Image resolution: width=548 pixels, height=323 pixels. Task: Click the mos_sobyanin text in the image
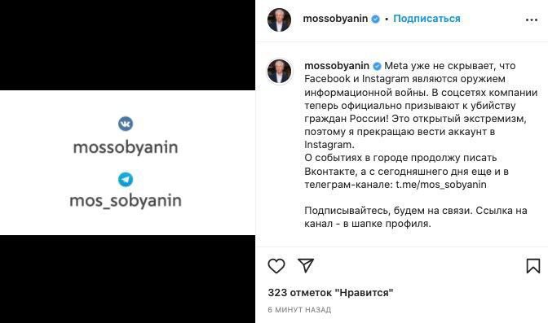click(126, 201)
